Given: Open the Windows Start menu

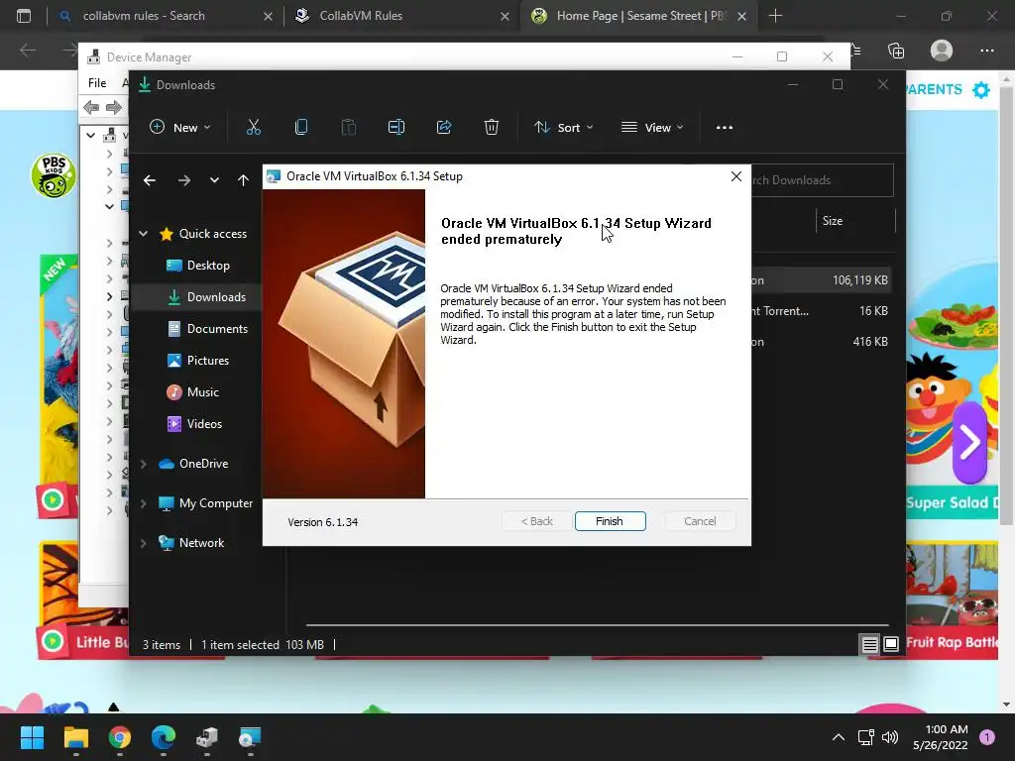Looking at the screenshot, I should click(x=32, y=737).
